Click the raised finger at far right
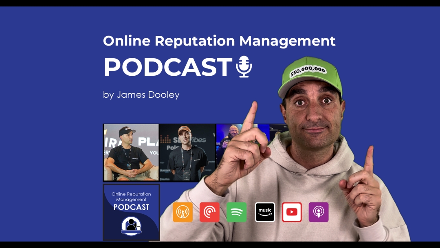This screenshot has width=440, height=248. click(369, 161)
